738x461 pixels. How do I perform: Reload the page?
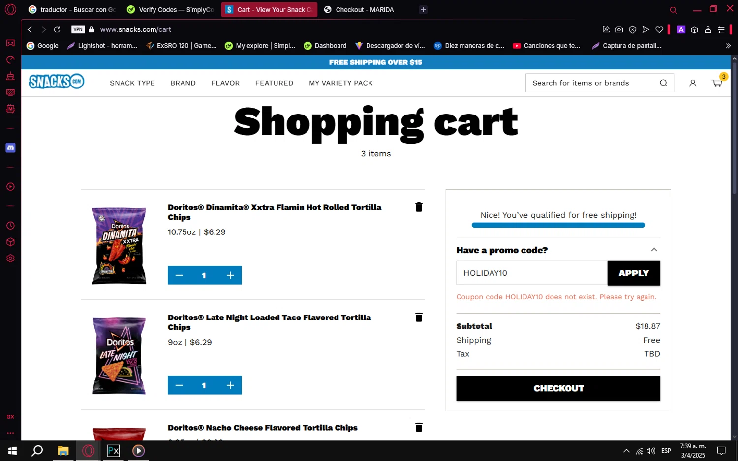57,29
